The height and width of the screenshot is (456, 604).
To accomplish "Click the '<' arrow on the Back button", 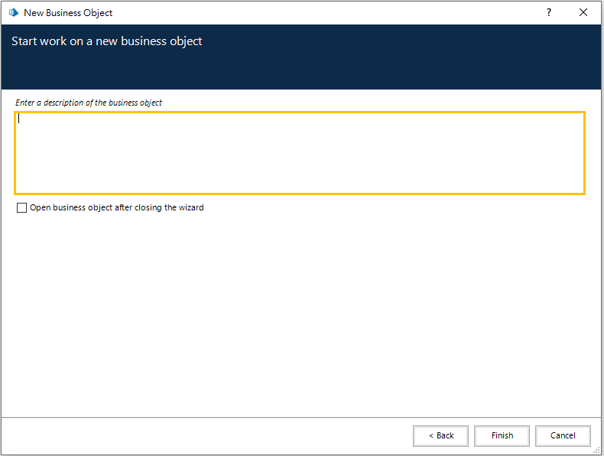I will [431, 436].
